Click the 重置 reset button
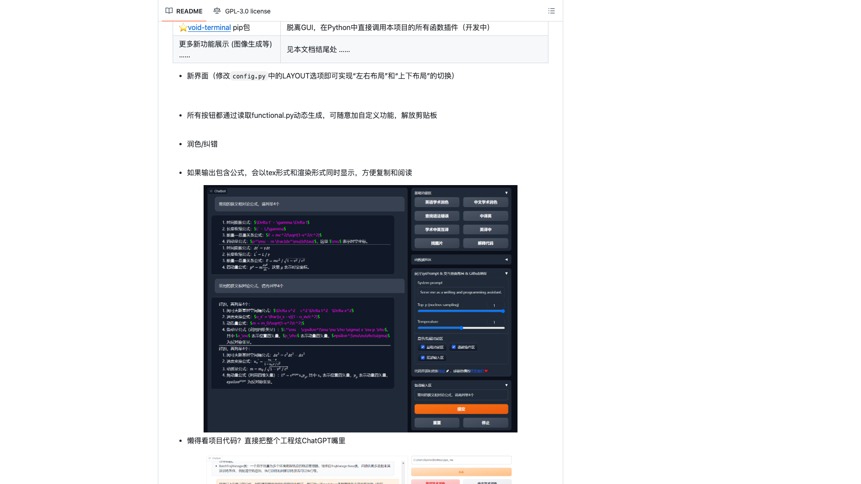The image size is (861, 484). (437, 423)
